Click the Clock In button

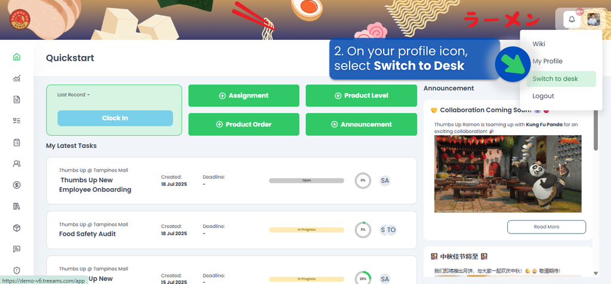click(x=115, y=118)
